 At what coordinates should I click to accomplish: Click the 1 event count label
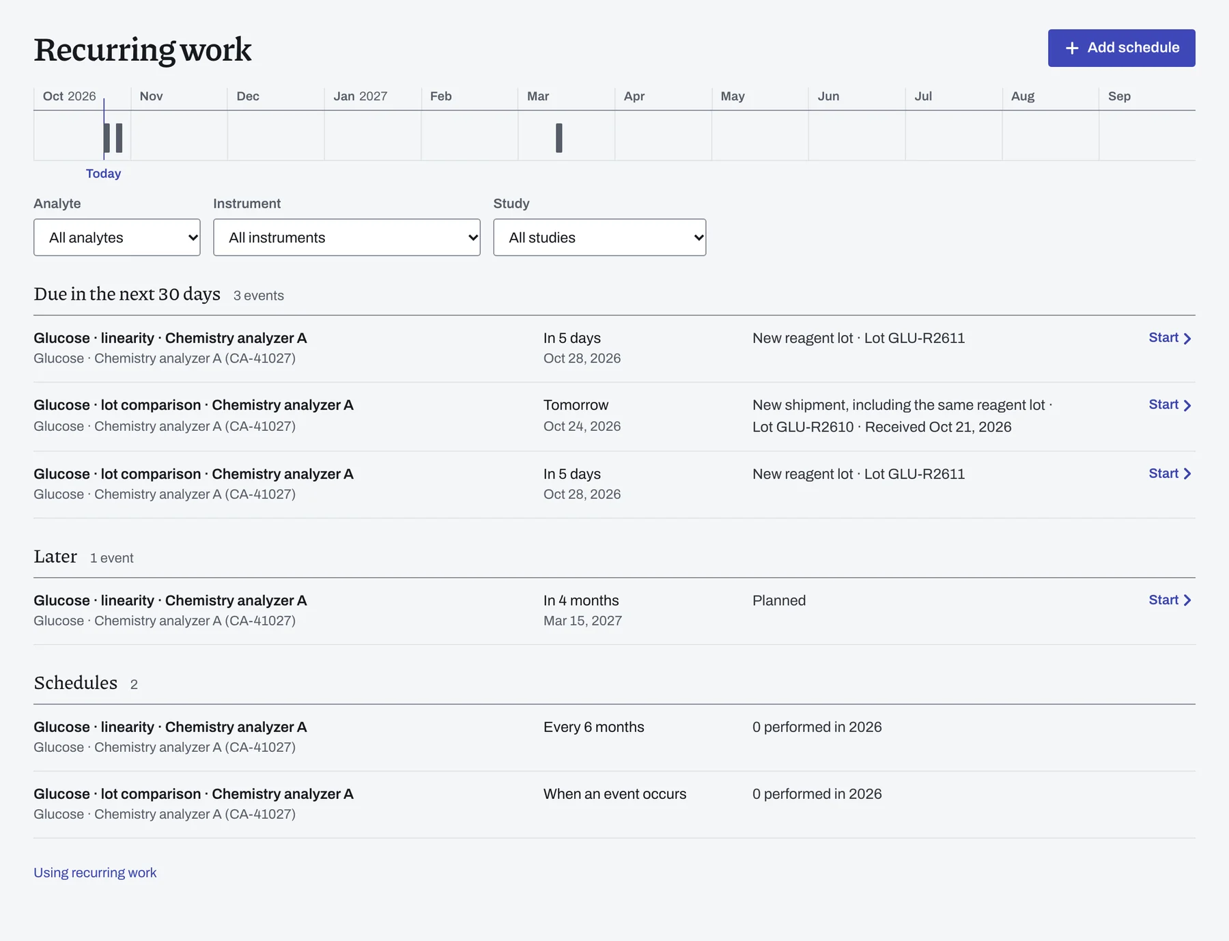coord(111,558)
